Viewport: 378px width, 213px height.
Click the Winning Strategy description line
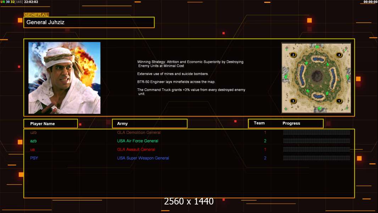pyautogui.click(x=190, y=64)
